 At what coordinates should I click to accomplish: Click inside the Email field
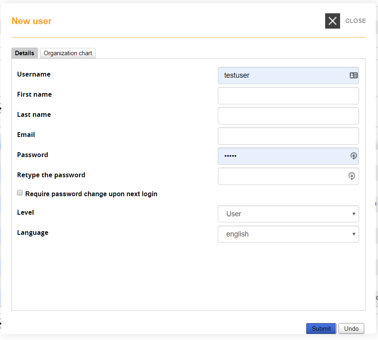(288, 136)
